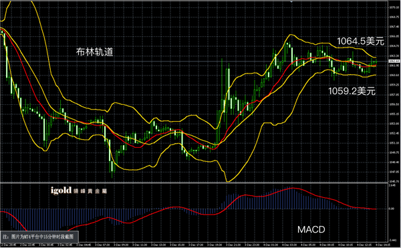
Task: Click the 1053.80 level on price axis
Action: tap(394, 124)
